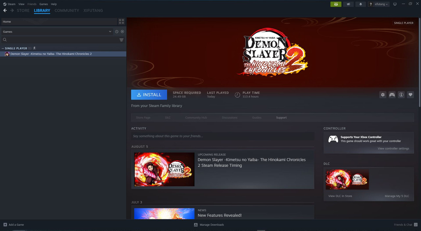Viewport: 421px width, 231px height.
Task: Open New Features Revealed! news title
Action: (x=220, y=216)
